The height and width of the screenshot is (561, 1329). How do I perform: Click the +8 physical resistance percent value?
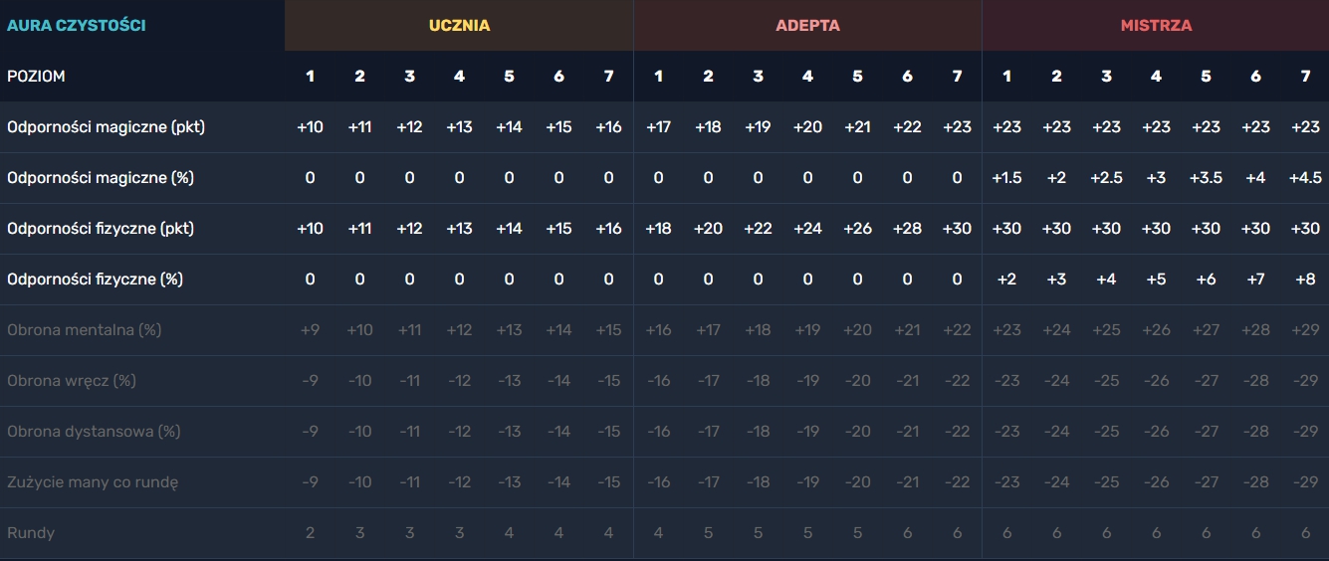click(x=1305, y=280)
